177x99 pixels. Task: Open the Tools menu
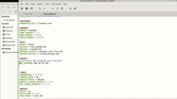pos(47,4)
